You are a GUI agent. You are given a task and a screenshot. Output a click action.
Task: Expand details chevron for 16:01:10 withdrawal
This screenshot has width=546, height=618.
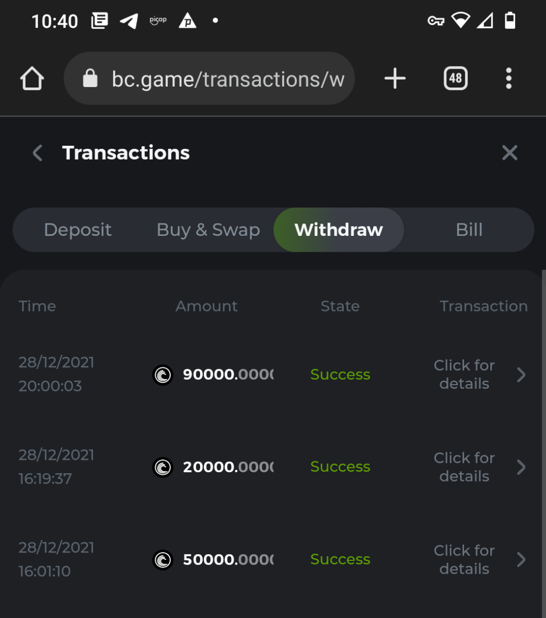tap(521, 560)
